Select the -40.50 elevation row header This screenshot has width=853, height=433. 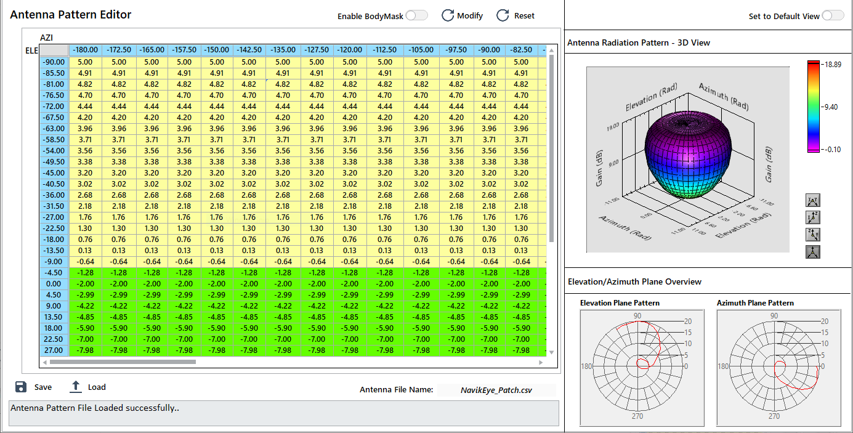click(54, 184)
